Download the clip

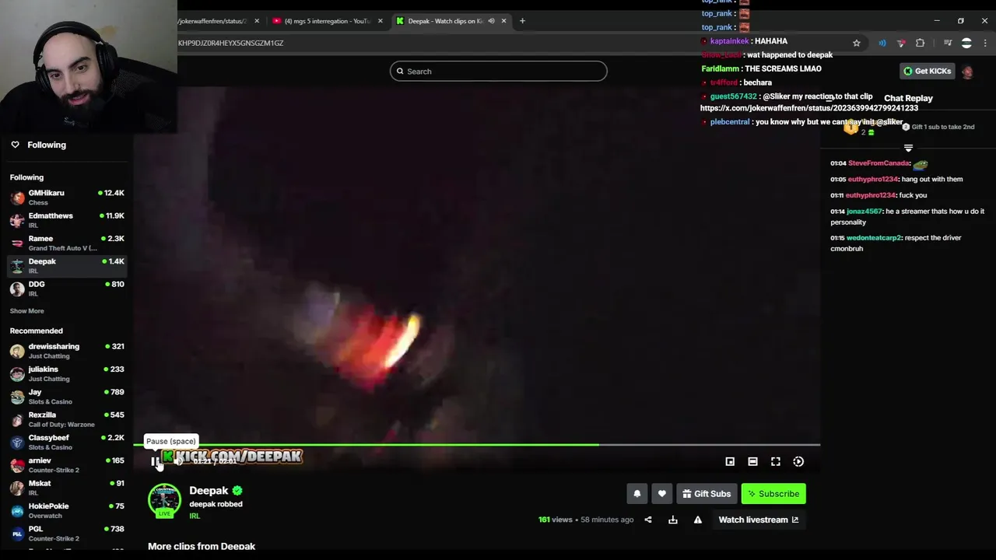click(673, 520)
